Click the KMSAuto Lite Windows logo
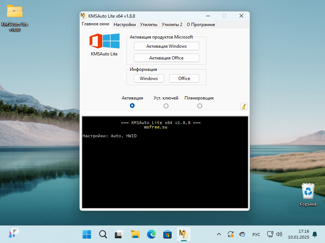This screenshot has width=325, height=243. 104,41
